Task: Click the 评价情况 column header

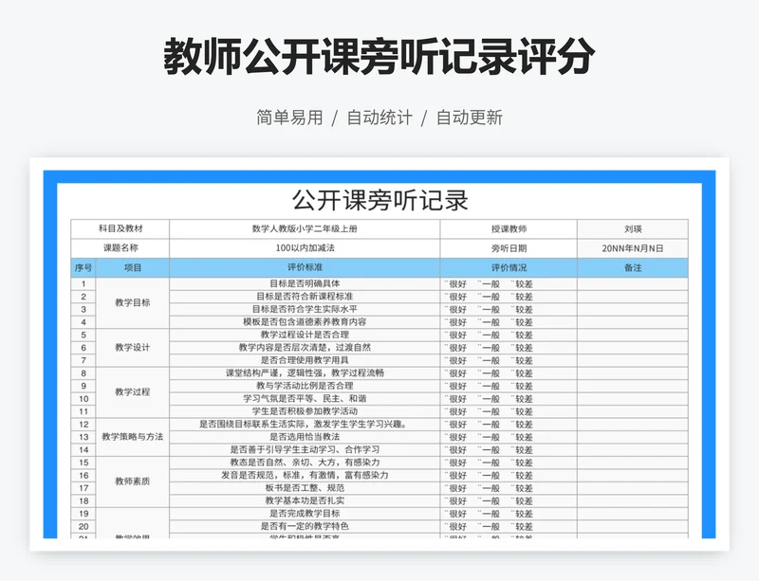Action: click(509, 268)
